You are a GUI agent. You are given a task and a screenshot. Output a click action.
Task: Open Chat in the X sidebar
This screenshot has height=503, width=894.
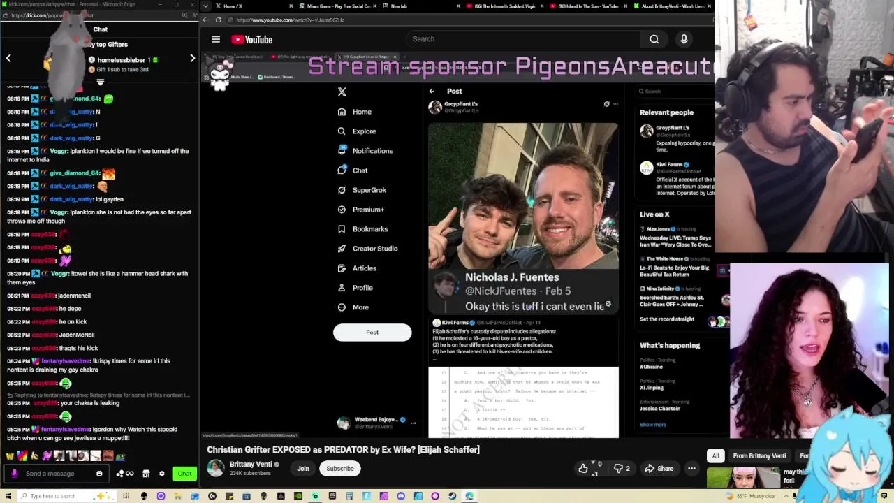click(x=353, y=170)
